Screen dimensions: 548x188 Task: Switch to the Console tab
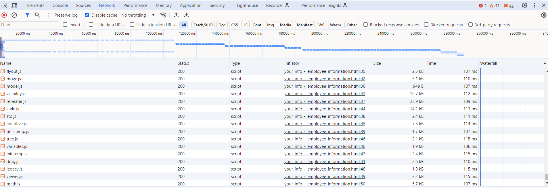(60, 5)
